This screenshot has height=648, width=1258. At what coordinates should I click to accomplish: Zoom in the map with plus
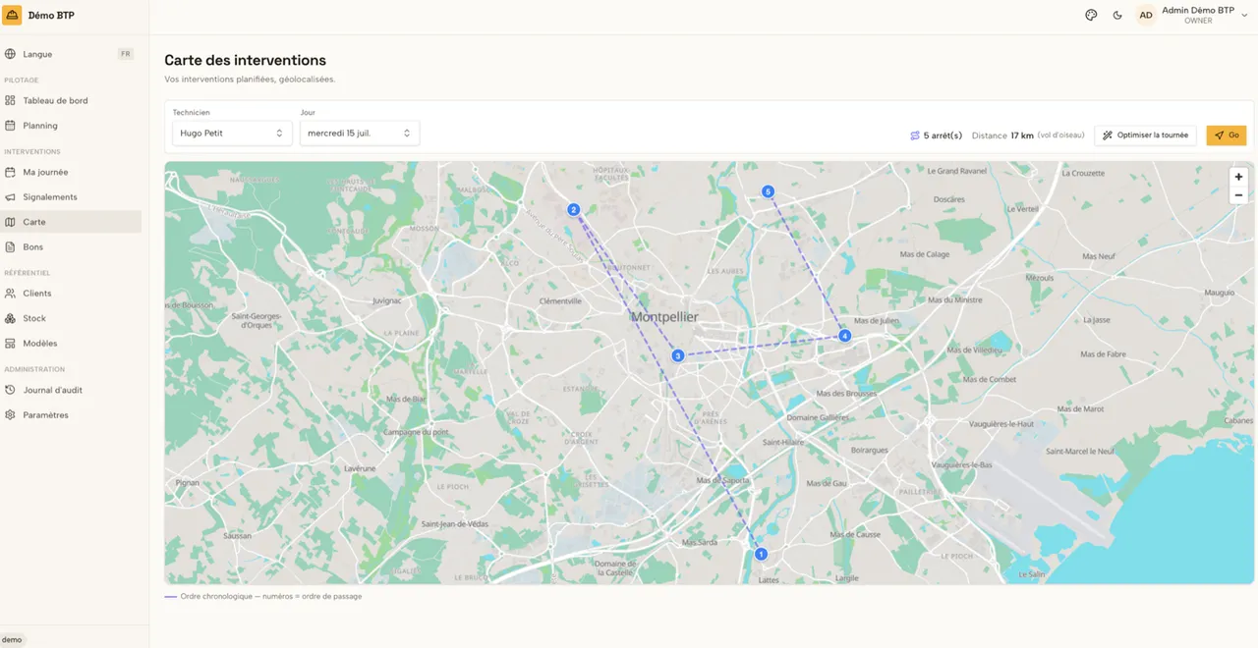coord(1238,177)
